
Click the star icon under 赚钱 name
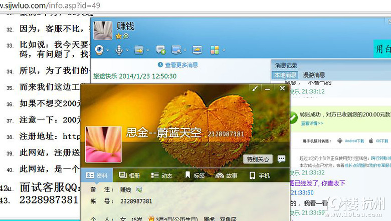tap(118, 36)
